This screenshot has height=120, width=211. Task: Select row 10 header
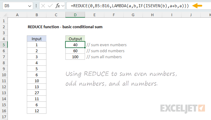coord(4,75)
